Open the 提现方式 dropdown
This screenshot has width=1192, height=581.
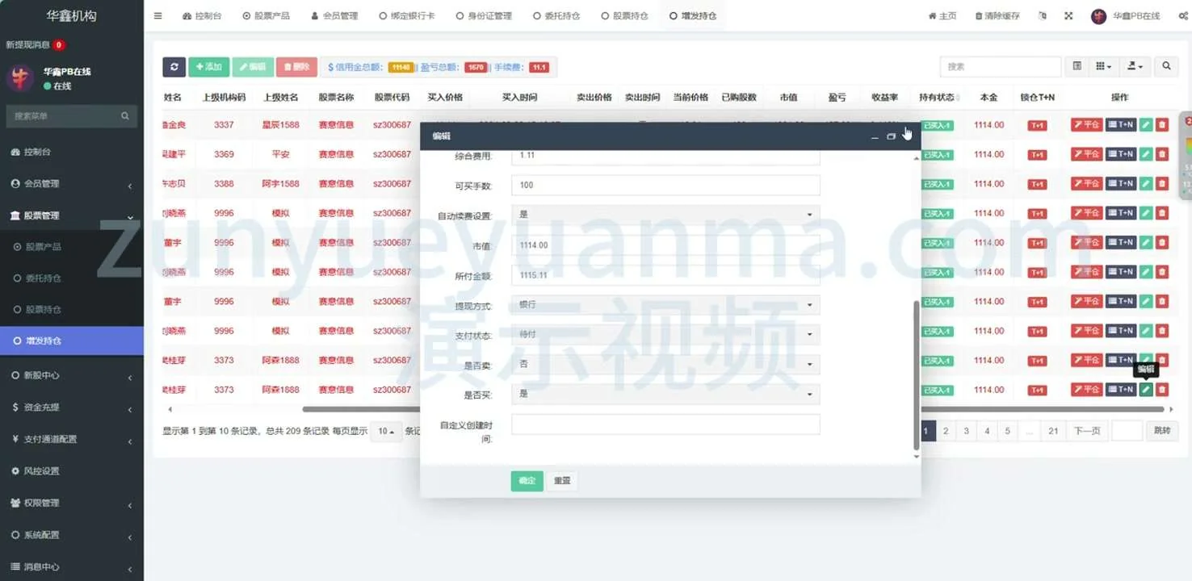click(665, 305)
